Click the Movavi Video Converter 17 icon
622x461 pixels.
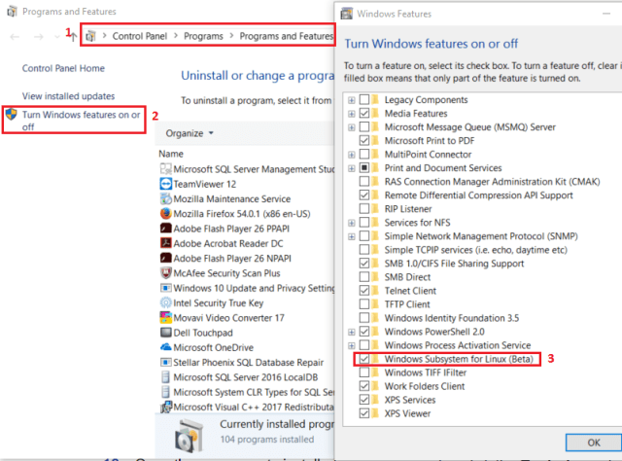(165, 318)
